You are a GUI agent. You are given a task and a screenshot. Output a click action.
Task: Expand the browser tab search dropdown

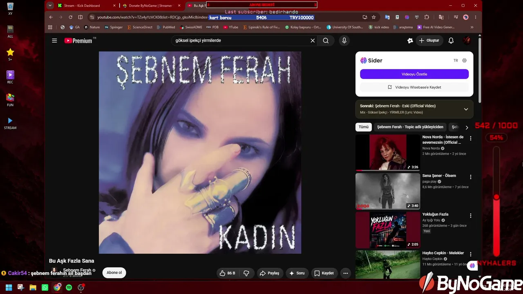click(x=50, y=6)
